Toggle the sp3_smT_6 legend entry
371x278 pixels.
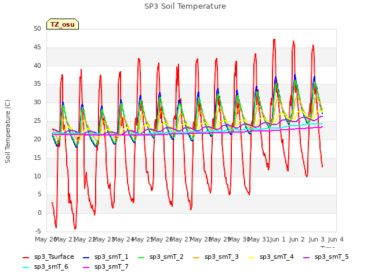pyautogui.click(x=45, y=267)
